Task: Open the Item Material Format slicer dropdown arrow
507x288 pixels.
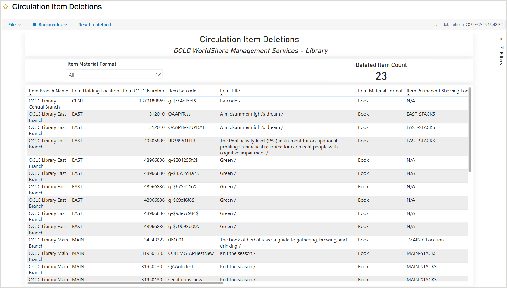Action: [x=158, y=74]
